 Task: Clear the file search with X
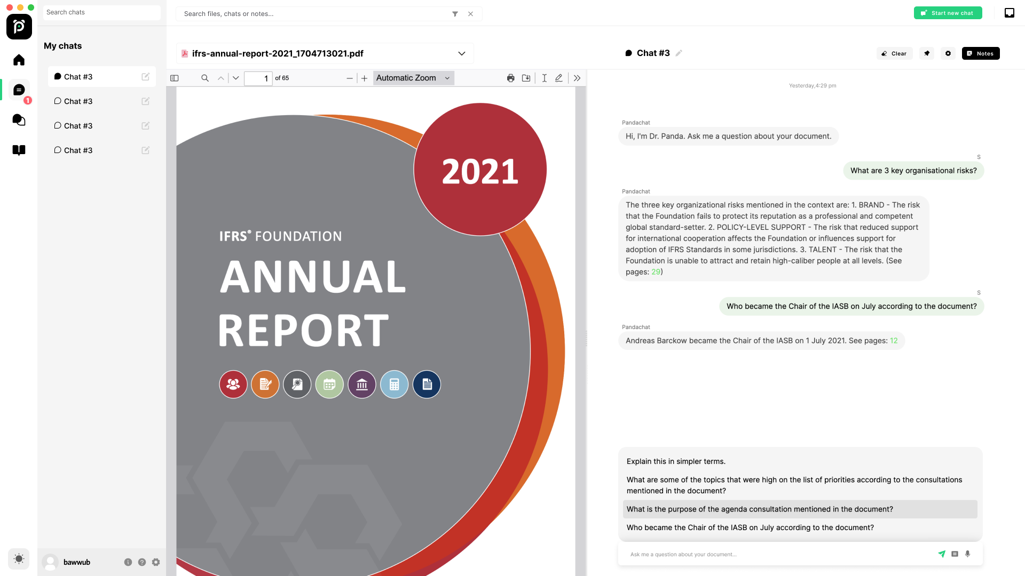[470, 14]
